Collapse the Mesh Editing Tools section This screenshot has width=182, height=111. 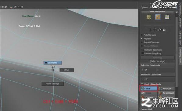point(142,84)
